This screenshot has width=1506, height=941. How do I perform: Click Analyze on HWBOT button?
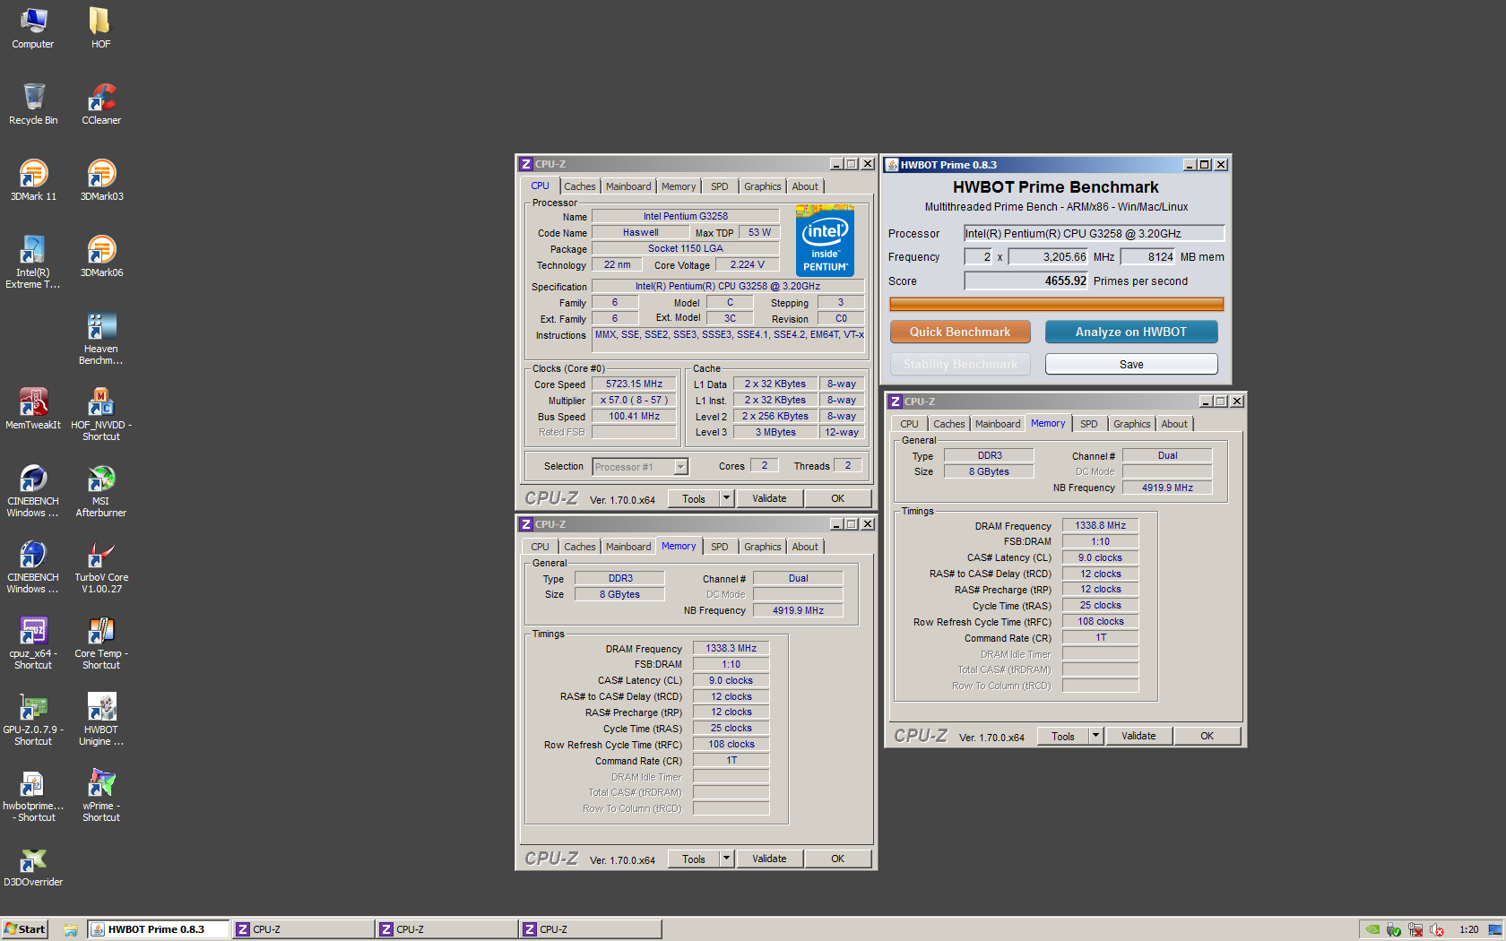[1131, 332]
